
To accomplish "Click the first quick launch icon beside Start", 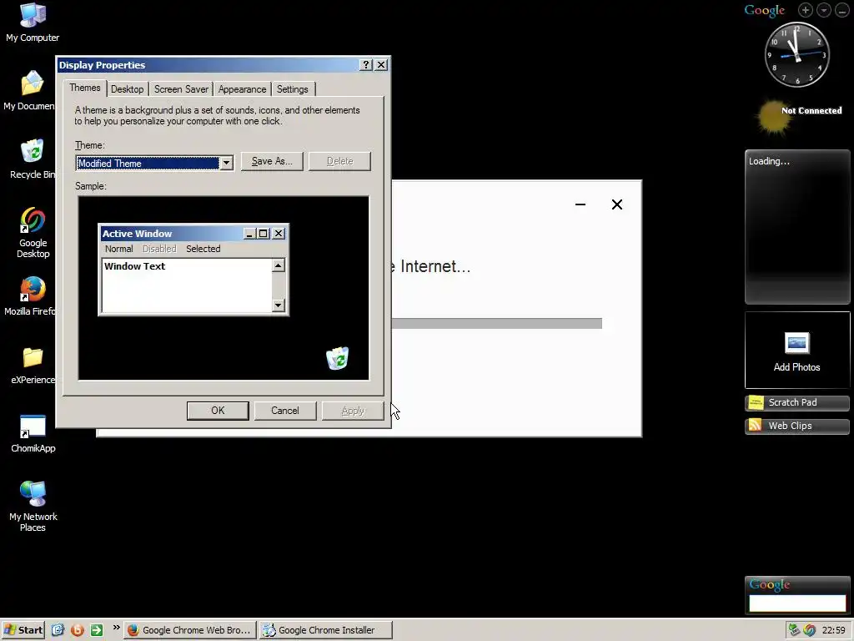I will 58,629.
